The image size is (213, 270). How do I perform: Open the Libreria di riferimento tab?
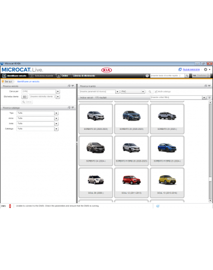tap(84, 76)
